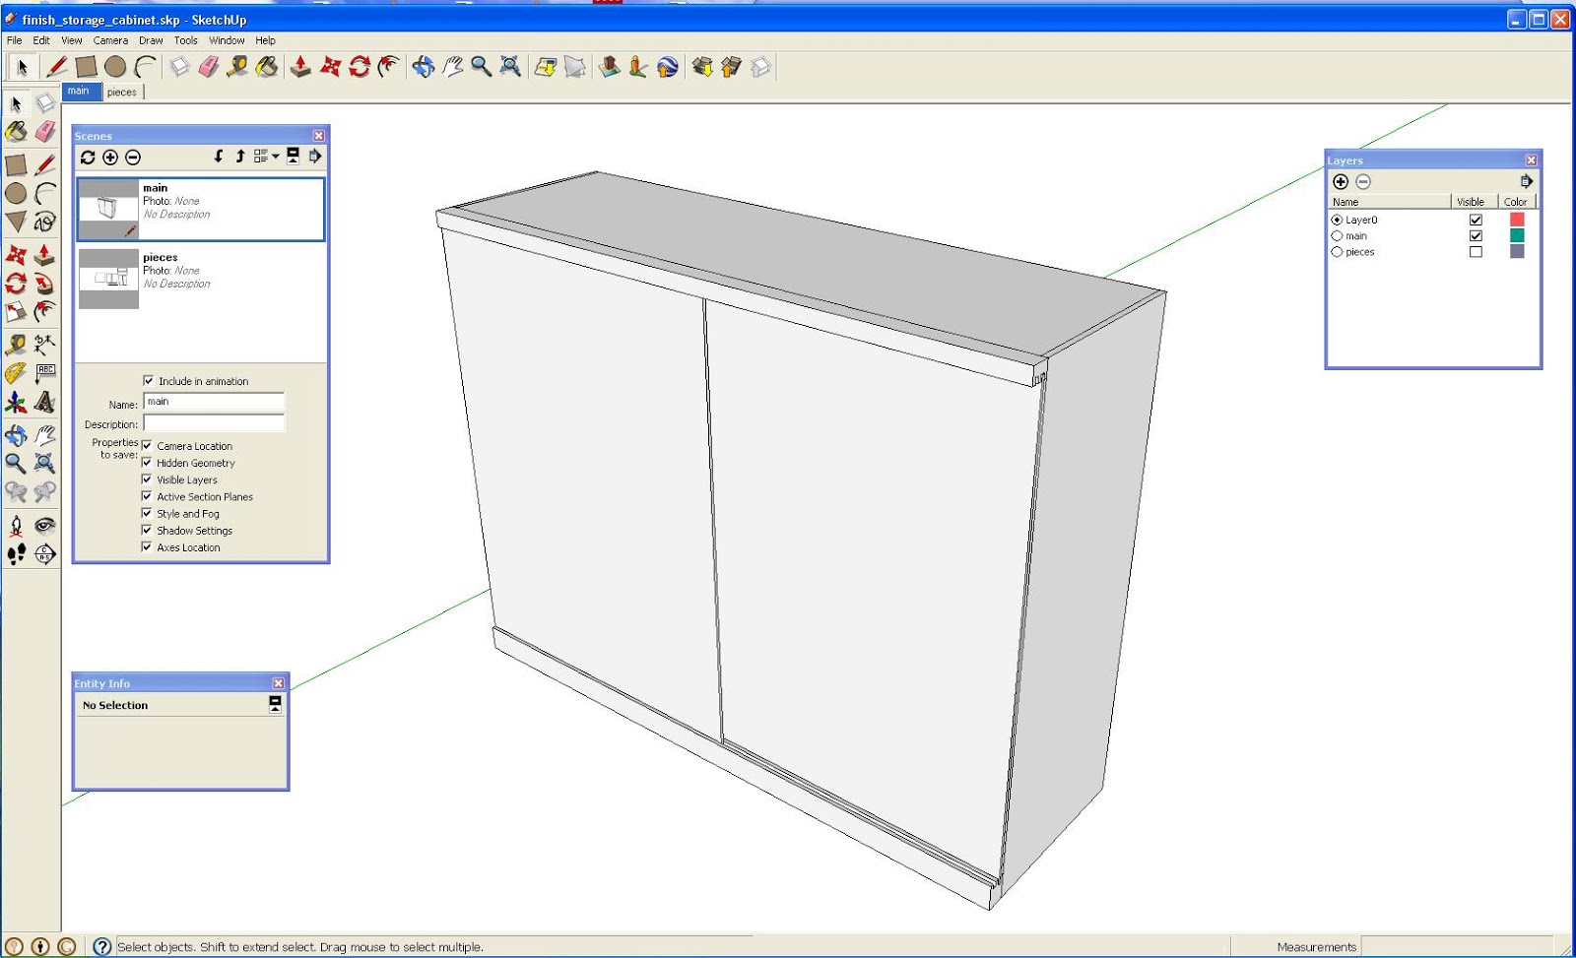Activate the Tape Measure tool

coord(236,67)
